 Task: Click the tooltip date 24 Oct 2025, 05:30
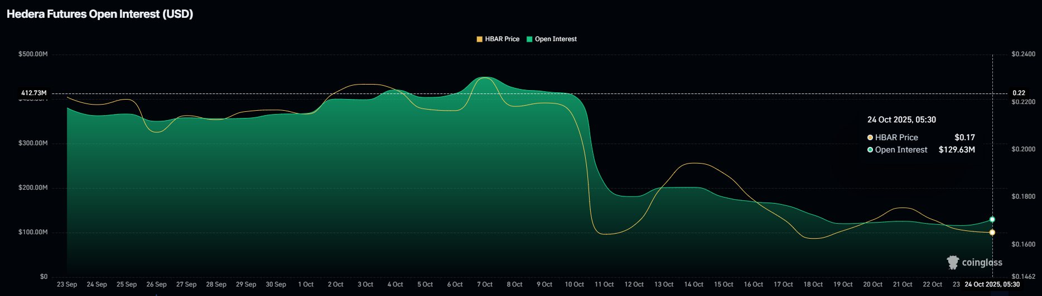pyautogui.click(x=901, y=120)
